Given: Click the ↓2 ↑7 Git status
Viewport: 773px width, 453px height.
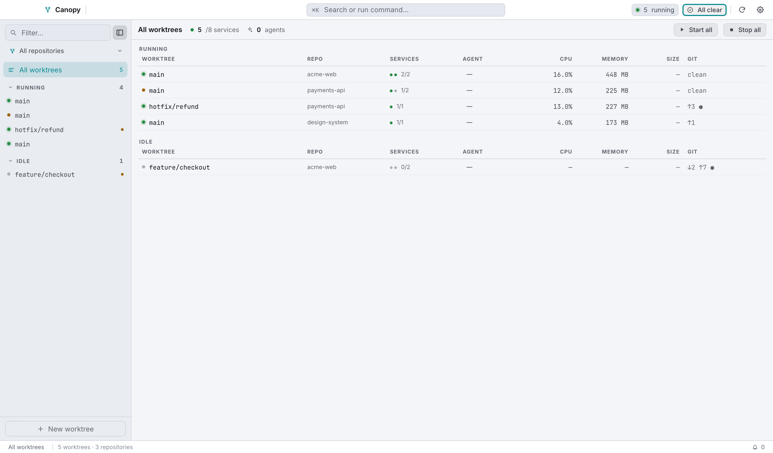Looking at the screenshot, I should 697,167.
